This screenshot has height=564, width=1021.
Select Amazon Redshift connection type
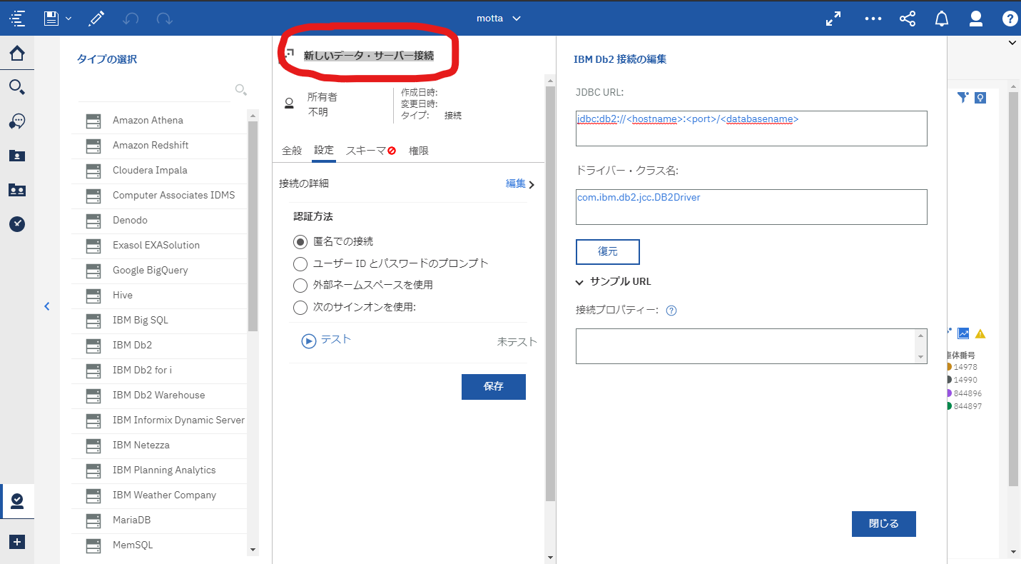tap(159, 145)
